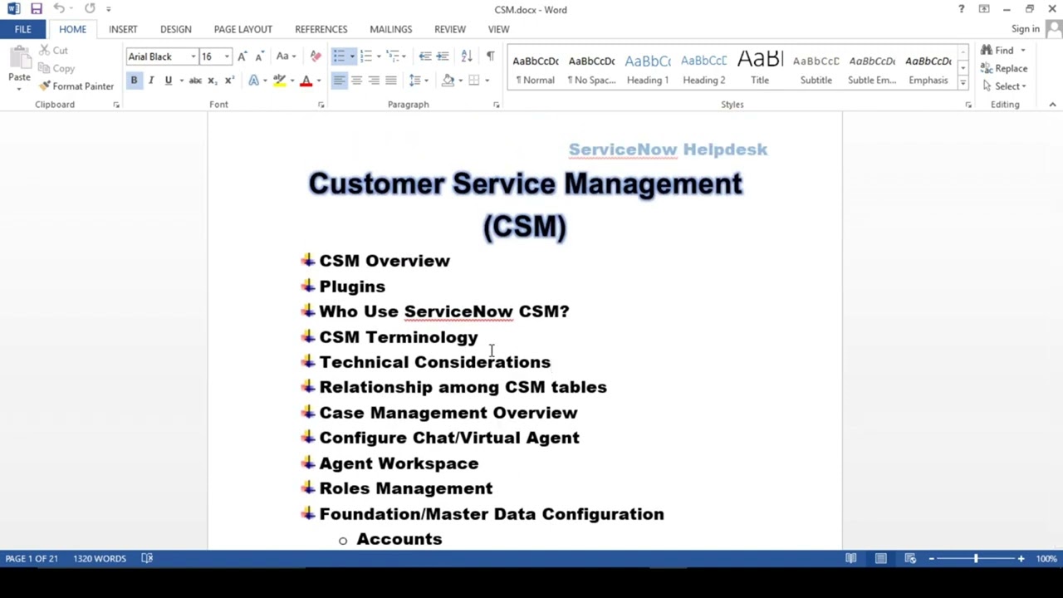This screenshot has height=598, width=1063.
Task: Collapse the ribbon
Action: click(x=1052, y=105)
